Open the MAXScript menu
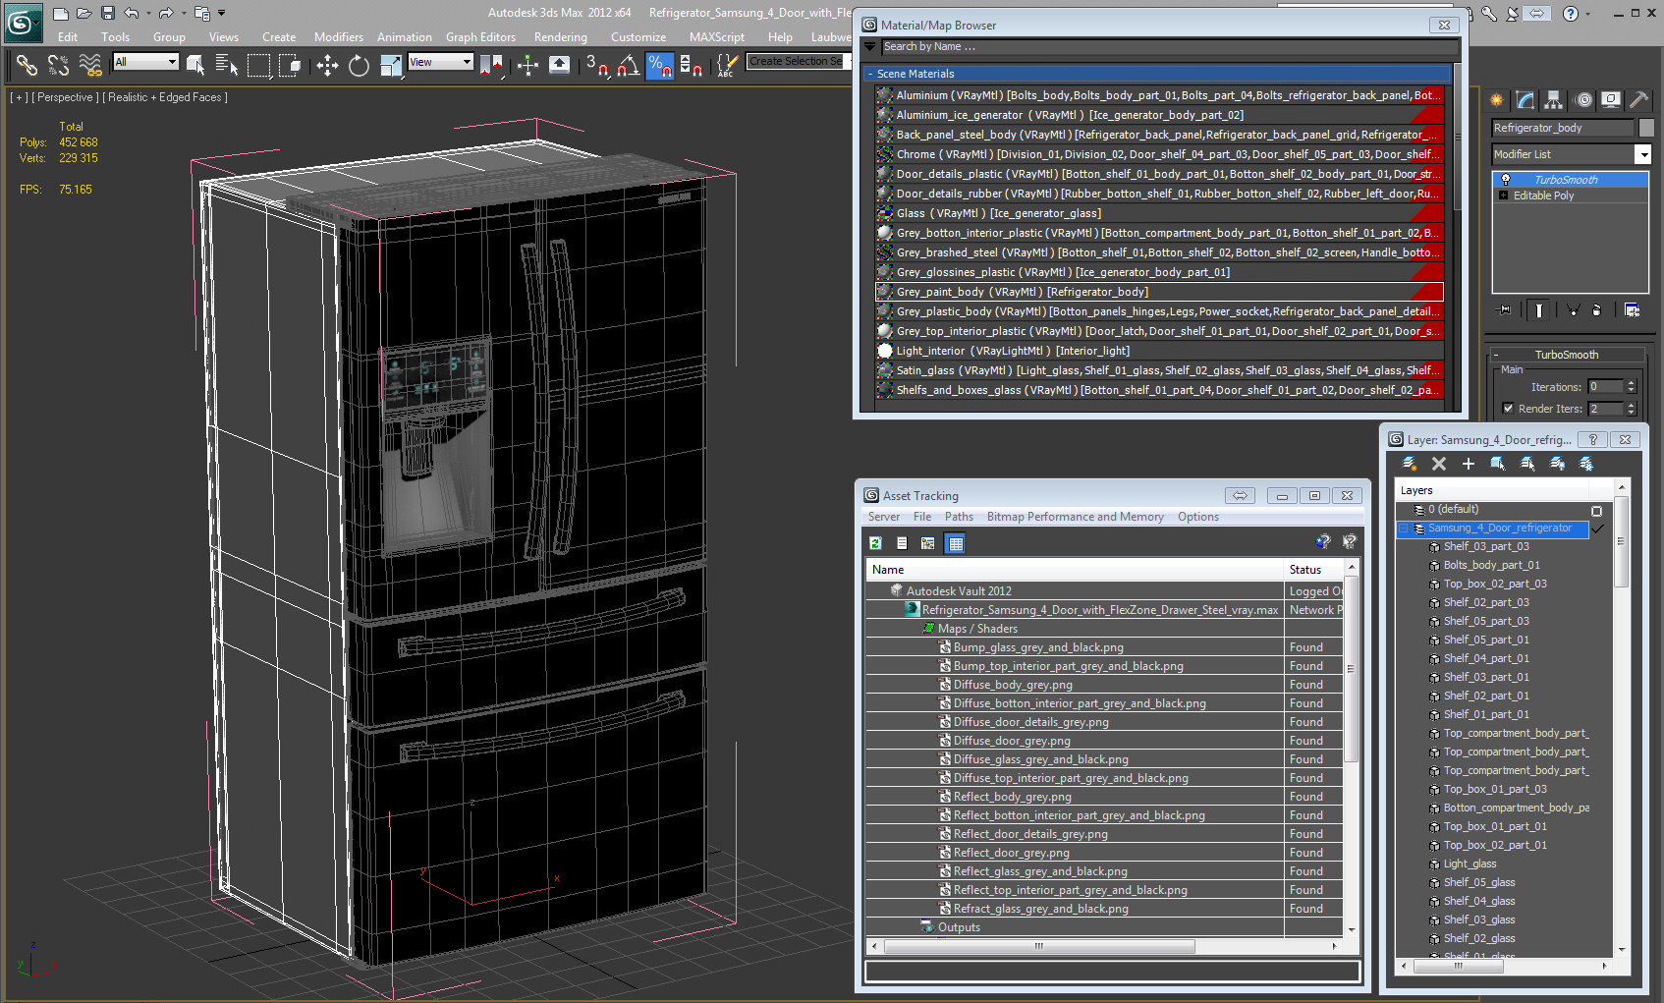The width and height of the screenshot is (1664, 1003). pyautogui.click(x=717, y=36)
